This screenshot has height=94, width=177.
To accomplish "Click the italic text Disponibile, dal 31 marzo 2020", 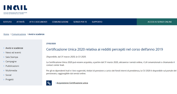I will pyautogui.click(x=66, y=57).
